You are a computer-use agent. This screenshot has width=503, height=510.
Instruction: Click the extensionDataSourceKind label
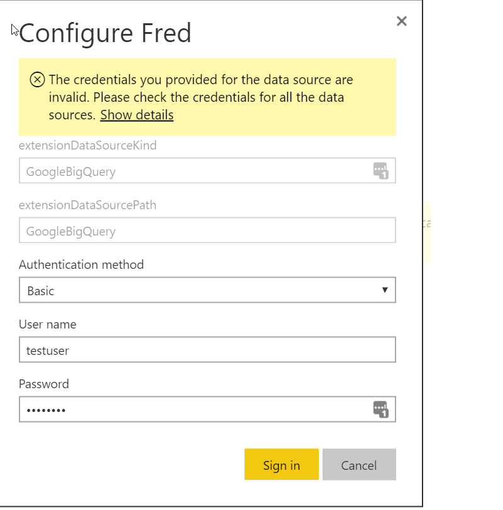pos(87,145)
